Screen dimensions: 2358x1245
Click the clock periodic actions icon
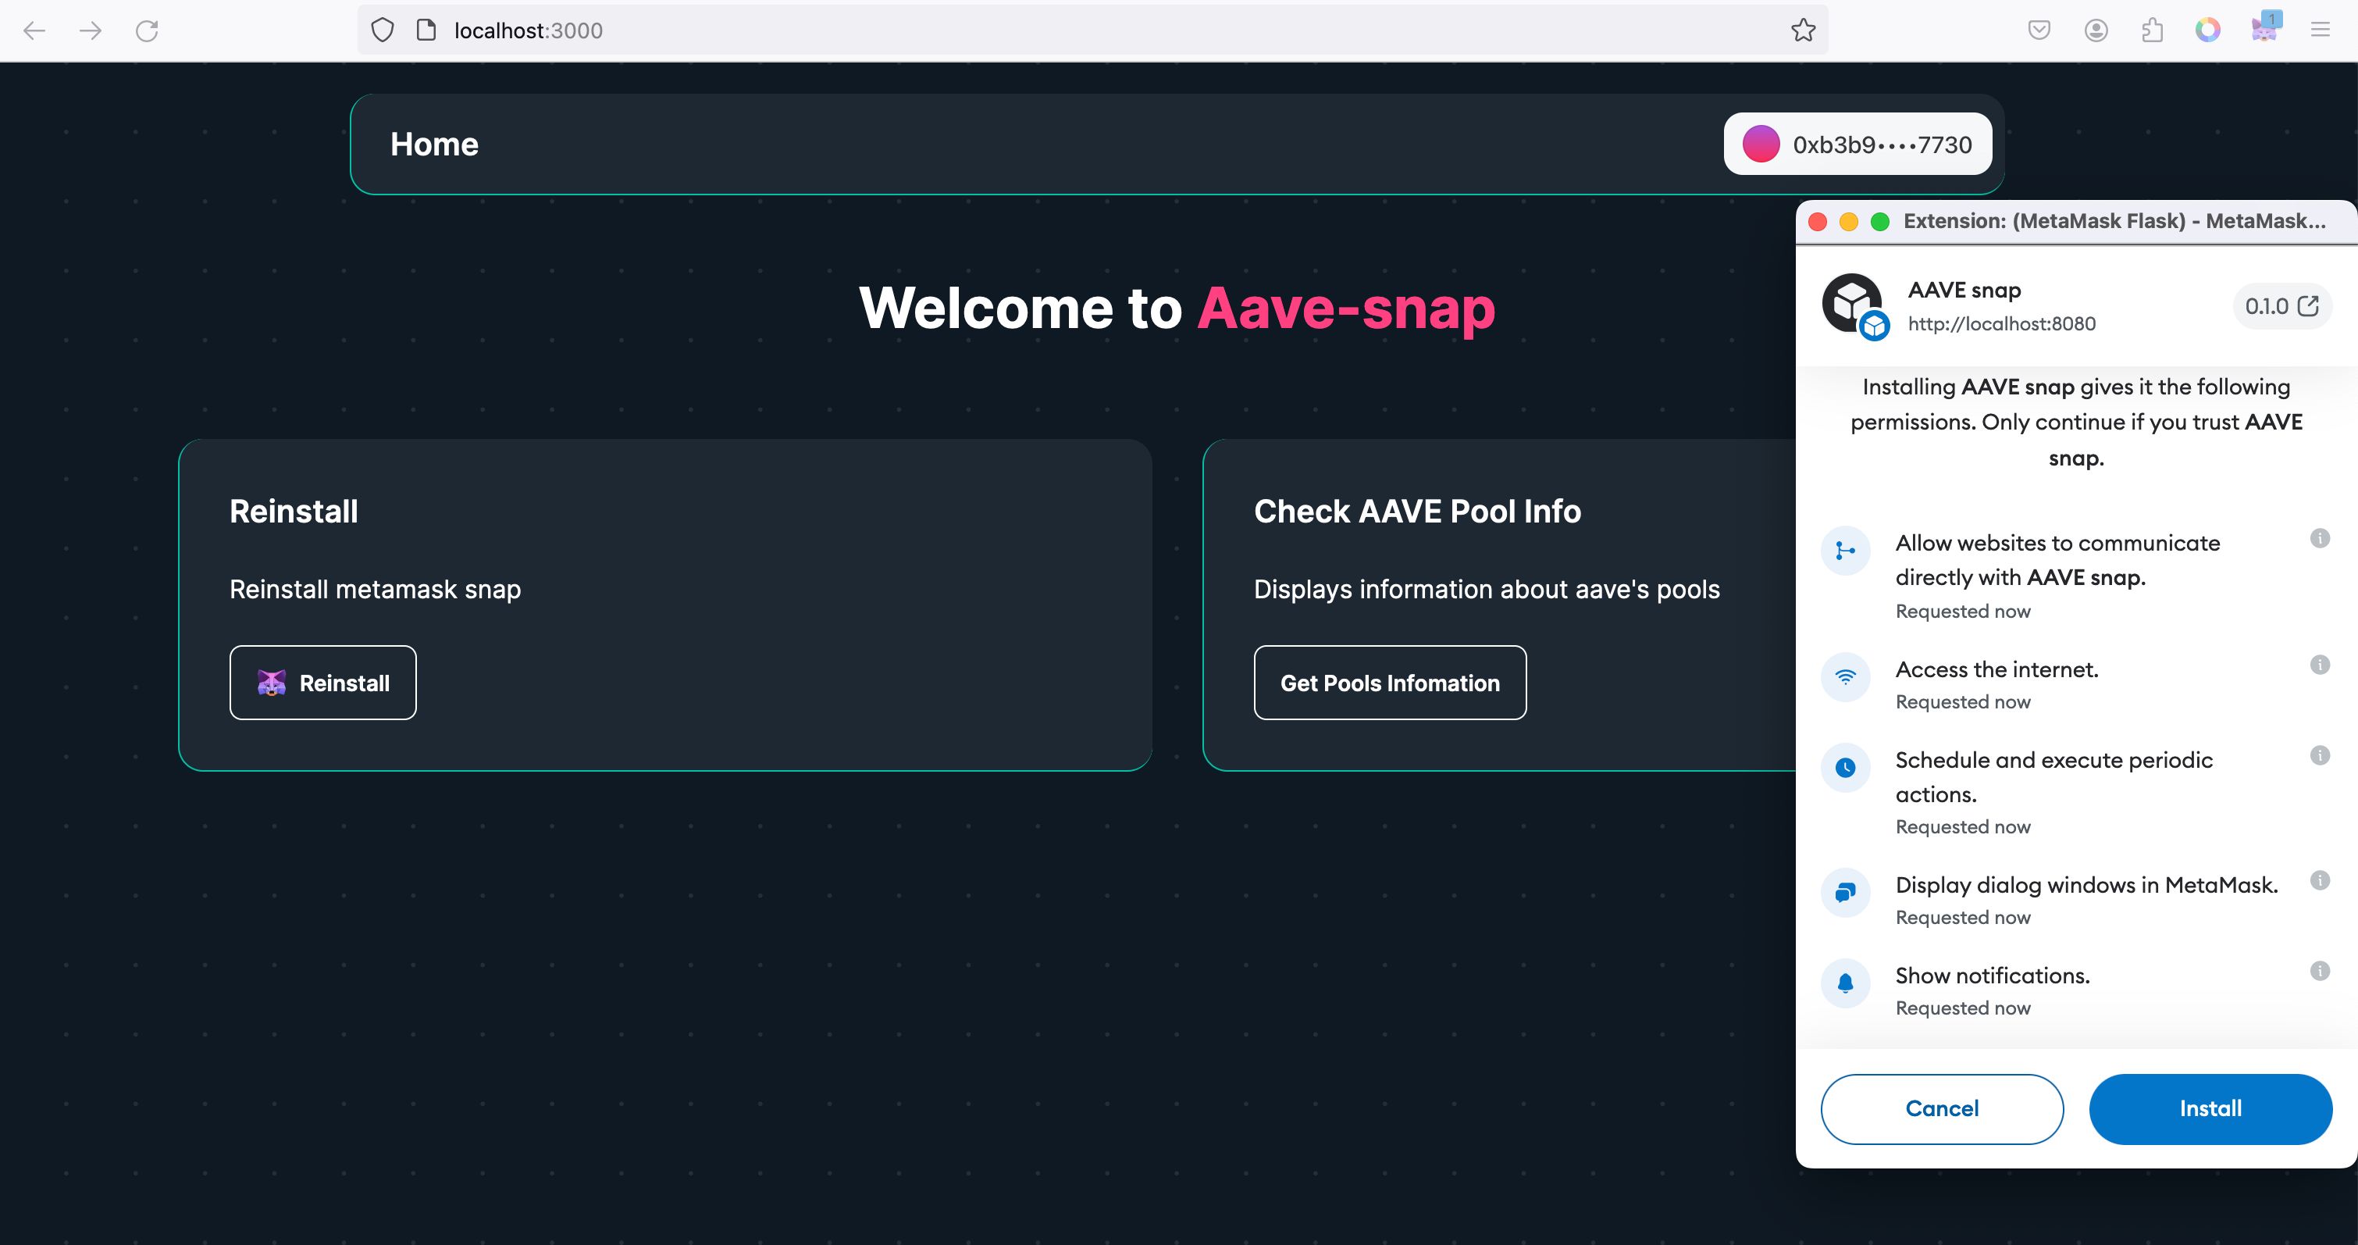pos(1845,767)
